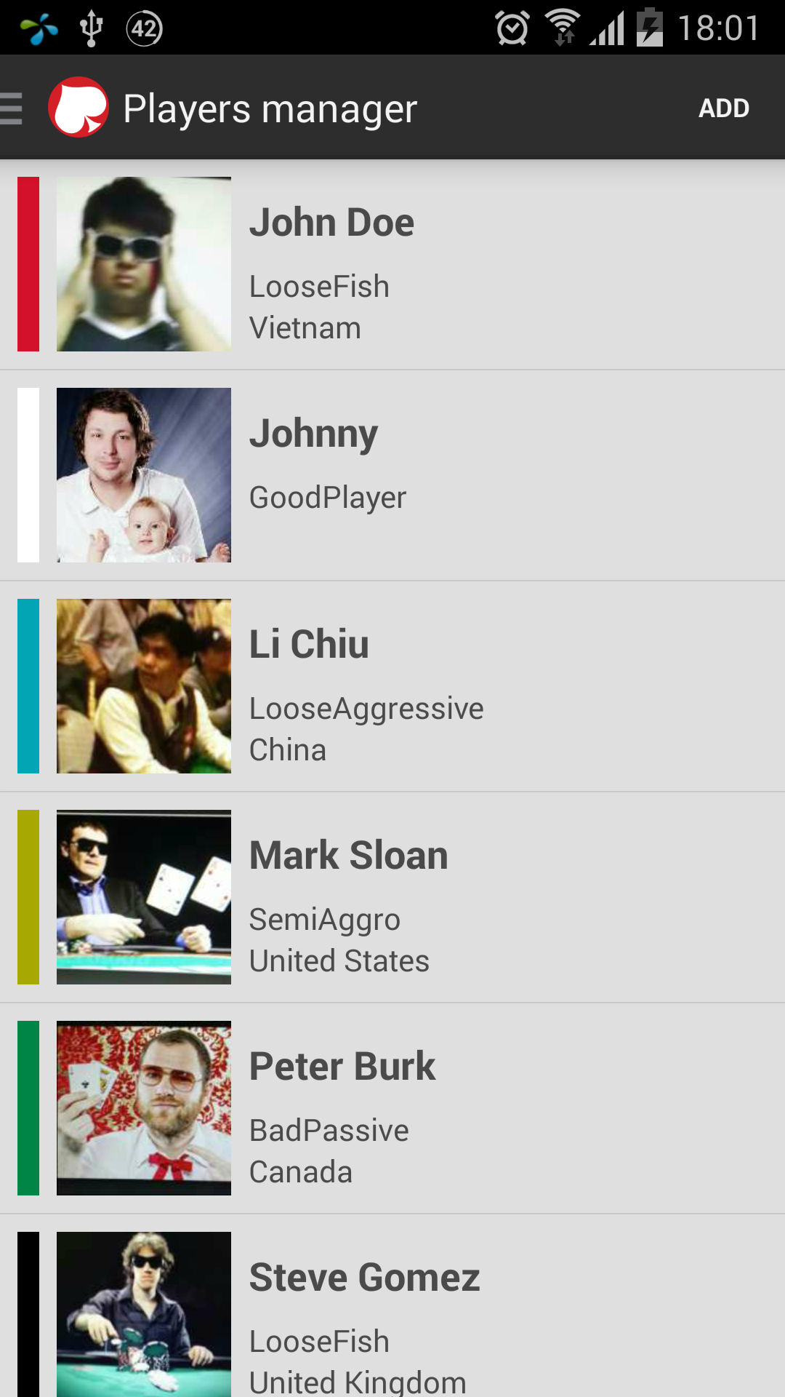Open Peter Burk's profile photo

point(144,1108)
